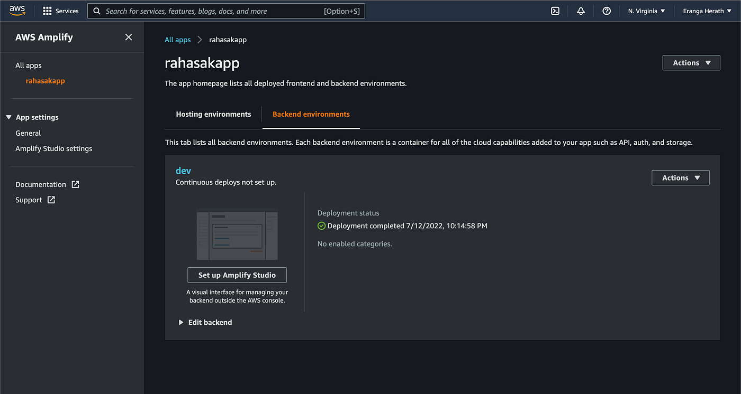This screenshot has height=394, width=741.
Task: Open the help question mark icon
Action: click(x=607, y=11)
